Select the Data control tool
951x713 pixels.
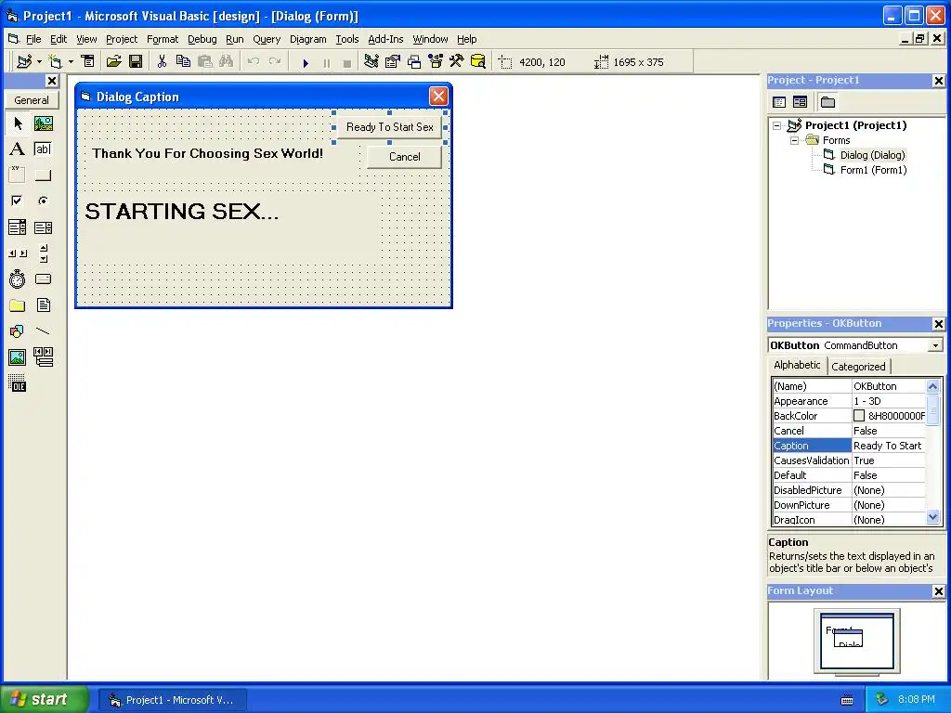click(43, 357)
